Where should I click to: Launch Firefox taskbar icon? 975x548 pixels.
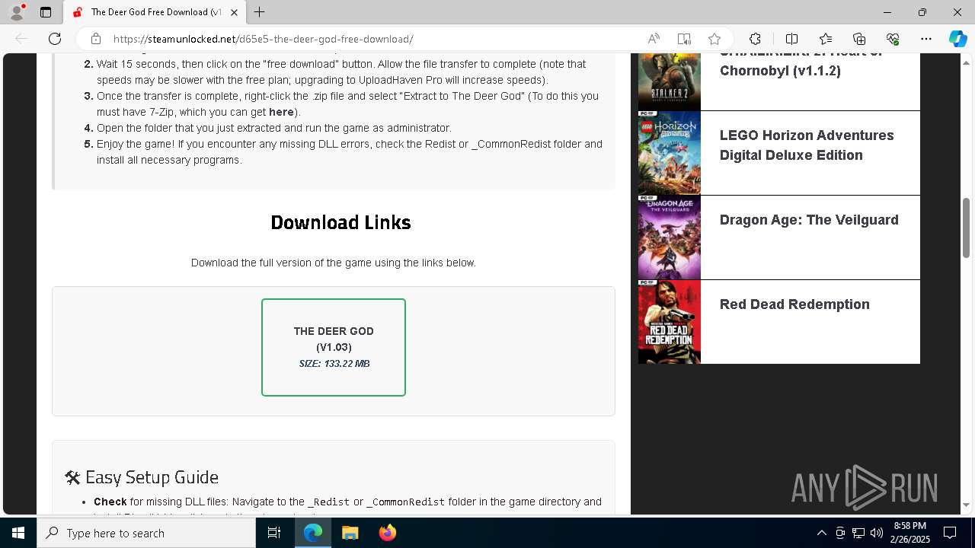[387, 533]
